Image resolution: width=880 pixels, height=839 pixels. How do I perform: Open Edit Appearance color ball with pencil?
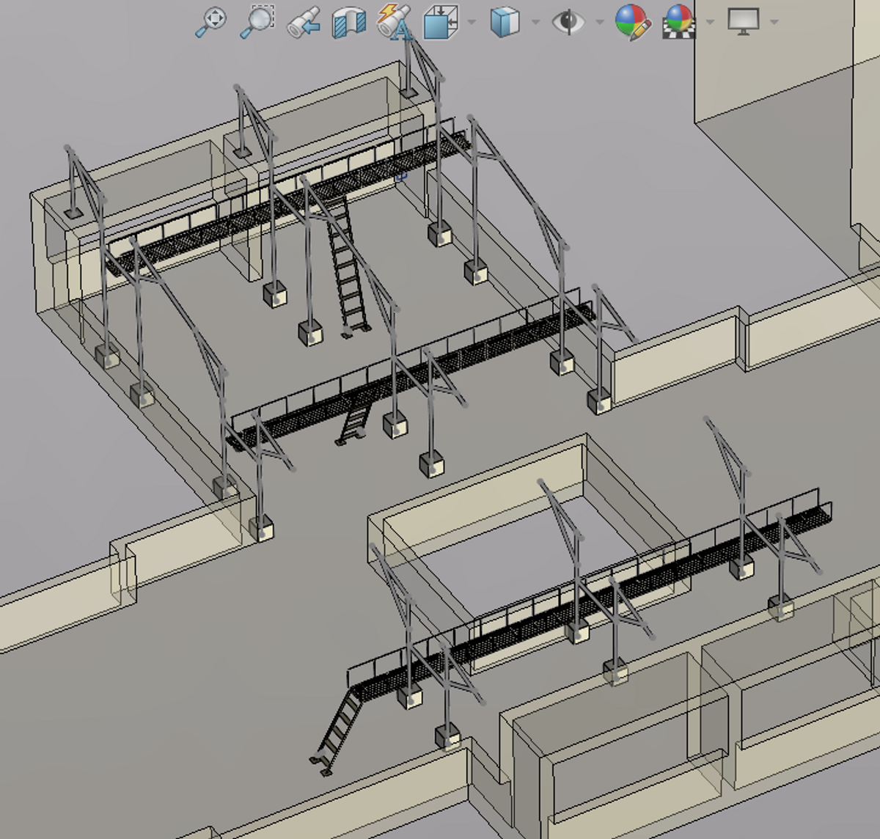pos(633,22)
